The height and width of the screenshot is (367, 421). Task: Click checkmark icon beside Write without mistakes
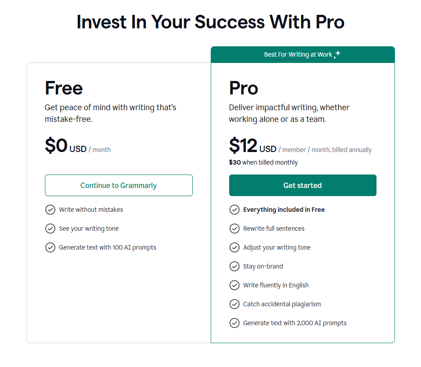[x=50, y=210]
